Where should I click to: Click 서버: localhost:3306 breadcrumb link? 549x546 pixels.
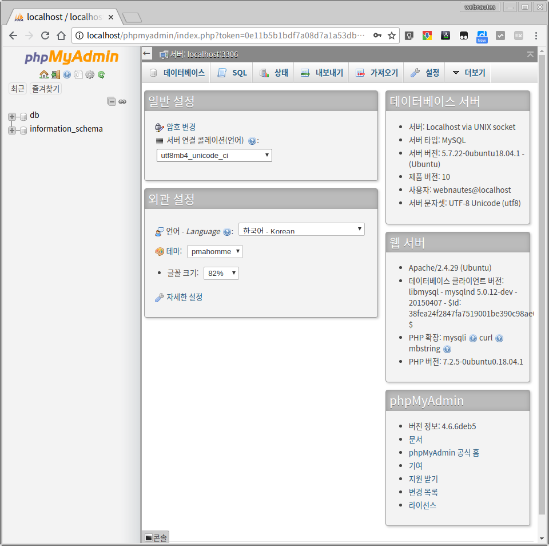pyautogui.click(x=204, y=54)
